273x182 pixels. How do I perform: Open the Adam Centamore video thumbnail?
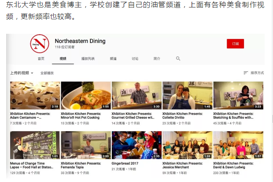click(x=35, y=95)
